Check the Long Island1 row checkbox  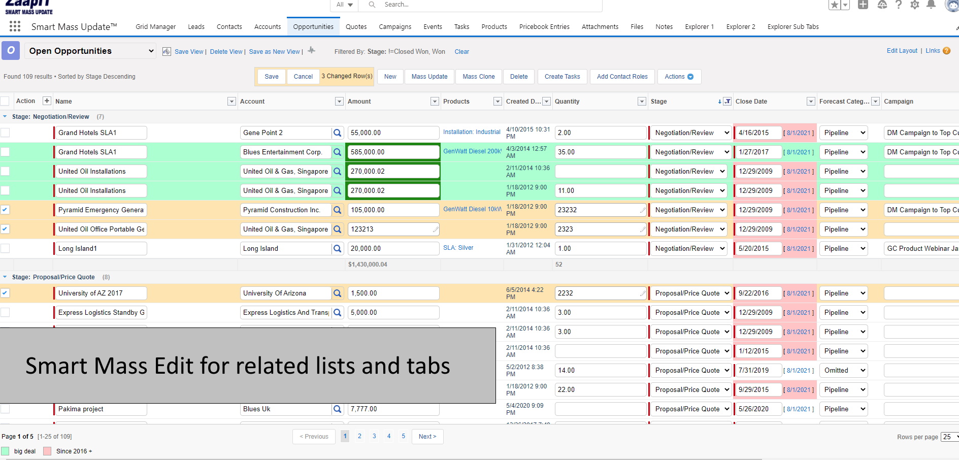(x=5, y=248)
